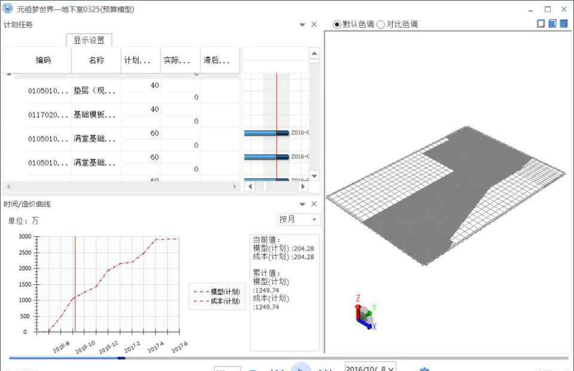Viewport: 574px width, 371px height.
Task: Click the 成本(计划) legend entry
Action: [216, 301]
